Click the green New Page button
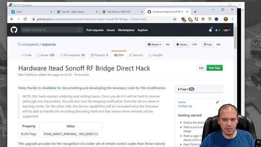The width and height of the screenshot is (261, 147). click(x=215, y=68)
